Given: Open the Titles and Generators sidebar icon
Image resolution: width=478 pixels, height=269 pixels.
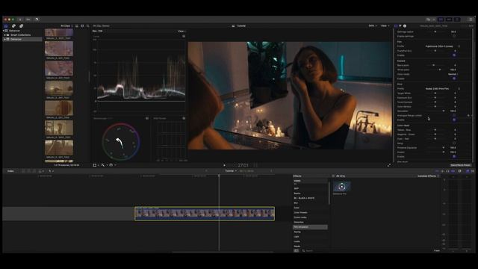Looking at the screenshot, I should pyautogui.click(x=22, y=26).
